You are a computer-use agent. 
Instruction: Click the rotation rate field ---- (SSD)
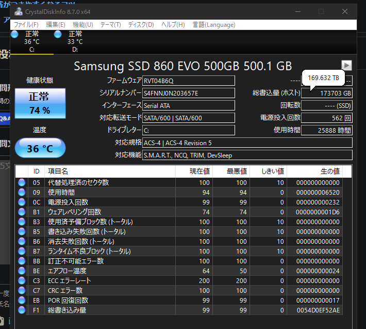(327, 105)
